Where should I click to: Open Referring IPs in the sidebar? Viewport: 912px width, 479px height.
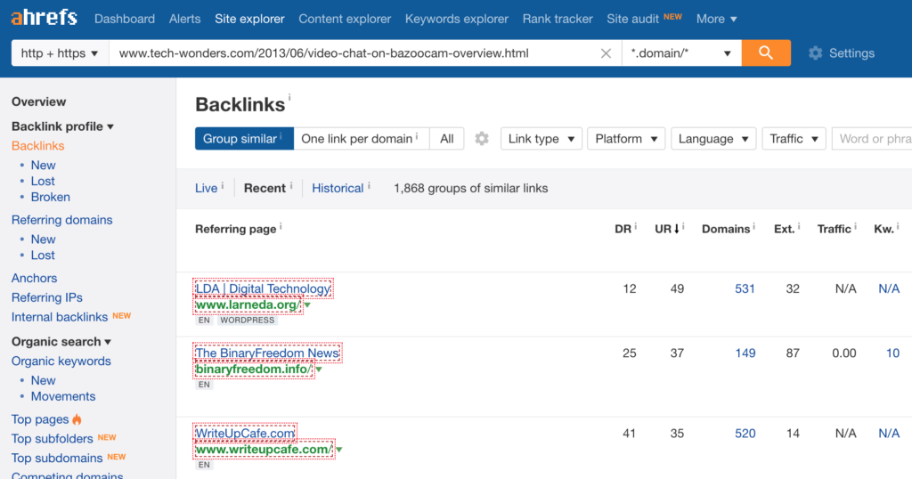(47, 297)
